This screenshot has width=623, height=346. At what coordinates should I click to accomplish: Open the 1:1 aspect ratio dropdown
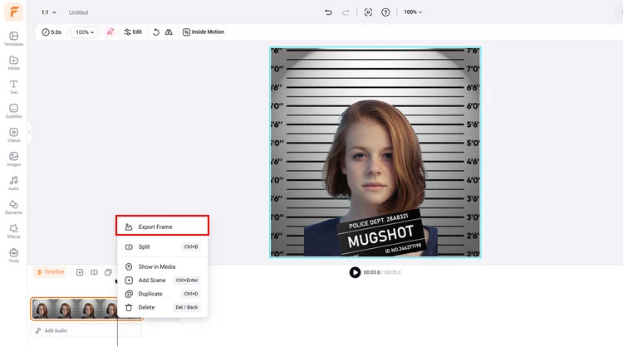(x=49, y=12)
